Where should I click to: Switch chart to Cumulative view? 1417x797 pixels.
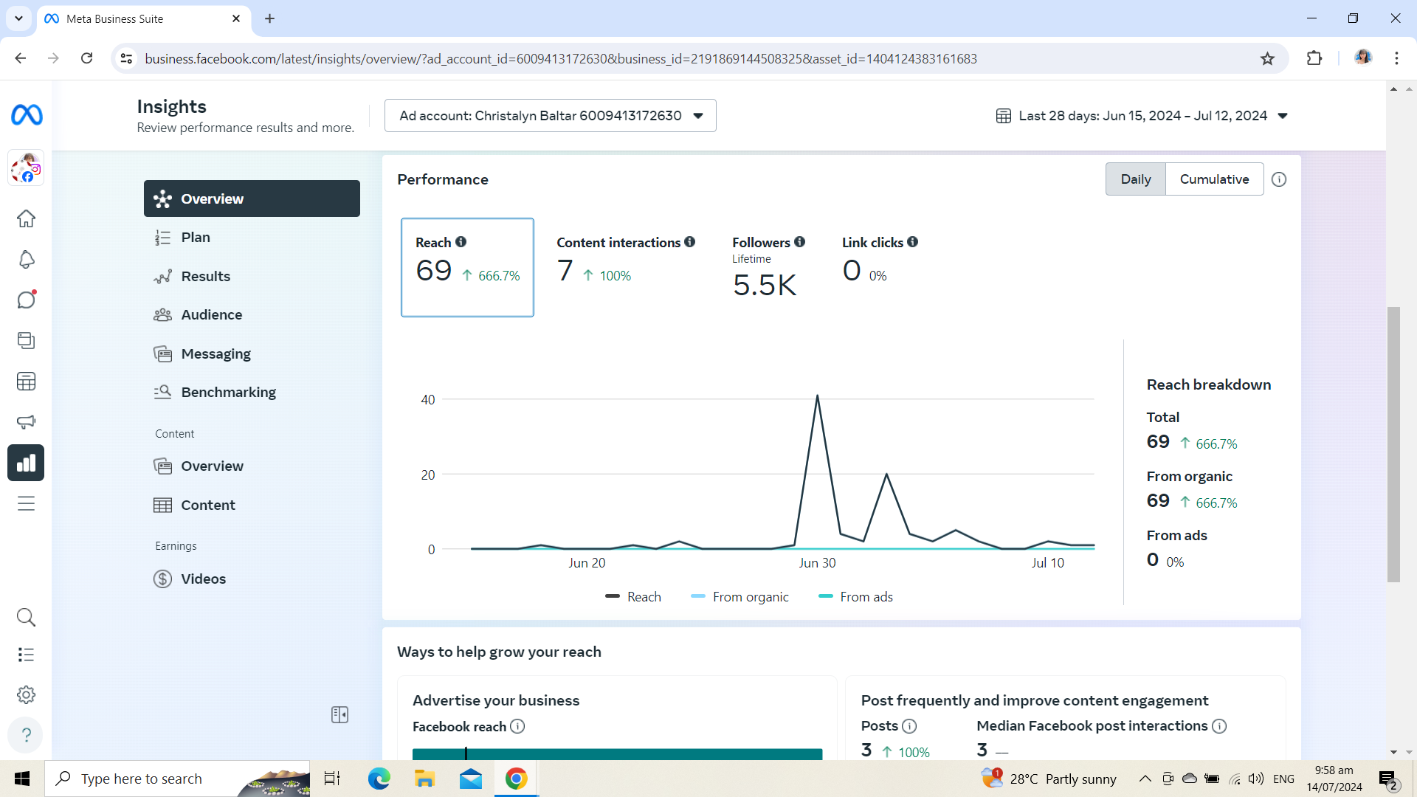tap(1214, 179)
